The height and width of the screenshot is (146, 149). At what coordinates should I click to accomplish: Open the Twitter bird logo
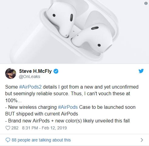point(141,71)
